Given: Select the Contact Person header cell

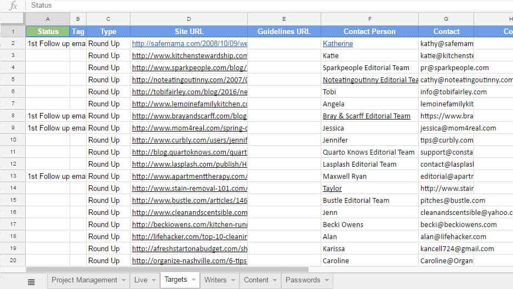Looking at the screenshot, I should click(370, 31).
